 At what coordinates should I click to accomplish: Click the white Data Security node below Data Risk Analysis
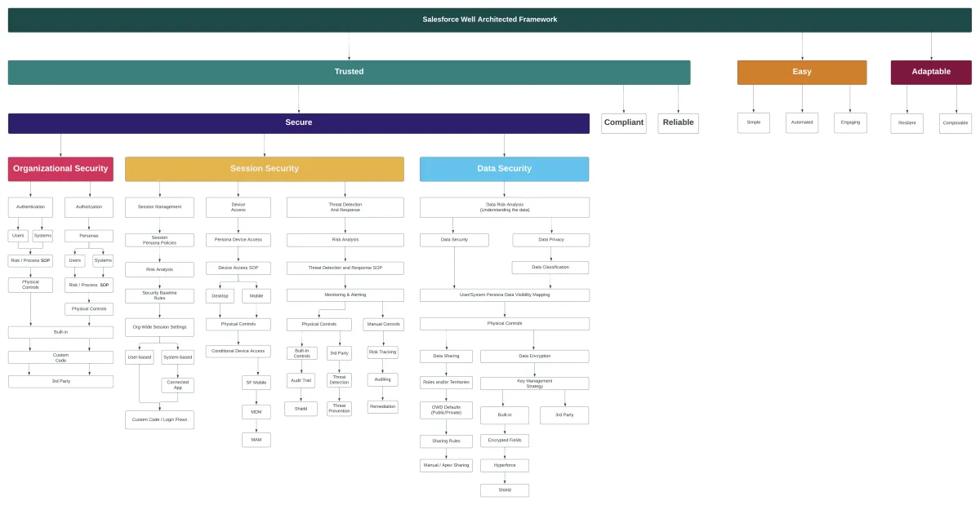click(x=454, y=240)
